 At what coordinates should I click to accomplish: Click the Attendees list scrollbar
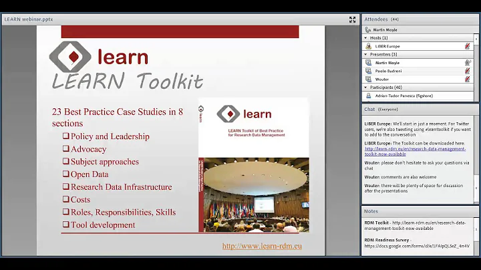pyautogui.click(x=476, y=67)
